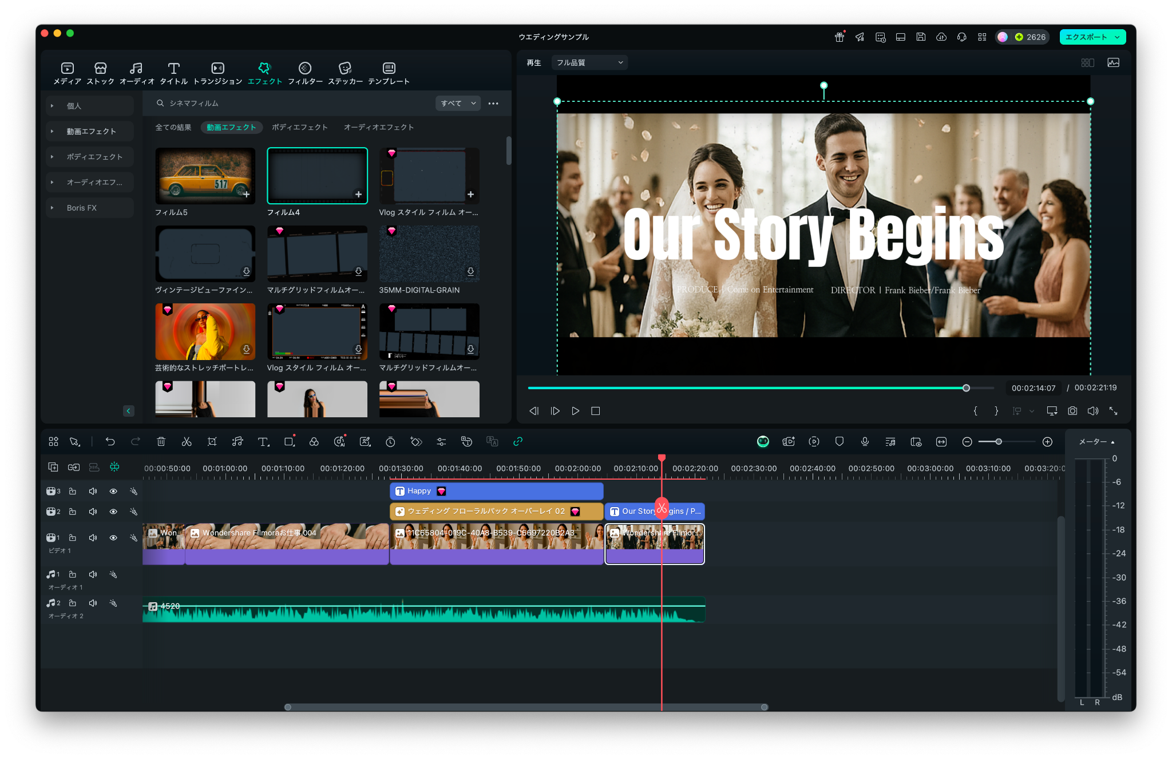Expand the エクスポート dropdown arrow
This screenshot has width=1172, height=759.
1117,37
